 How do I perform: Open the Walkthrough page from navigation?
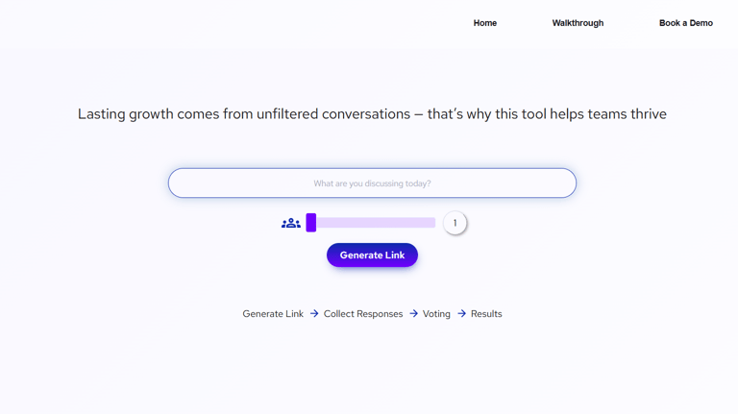pos(578,23)
